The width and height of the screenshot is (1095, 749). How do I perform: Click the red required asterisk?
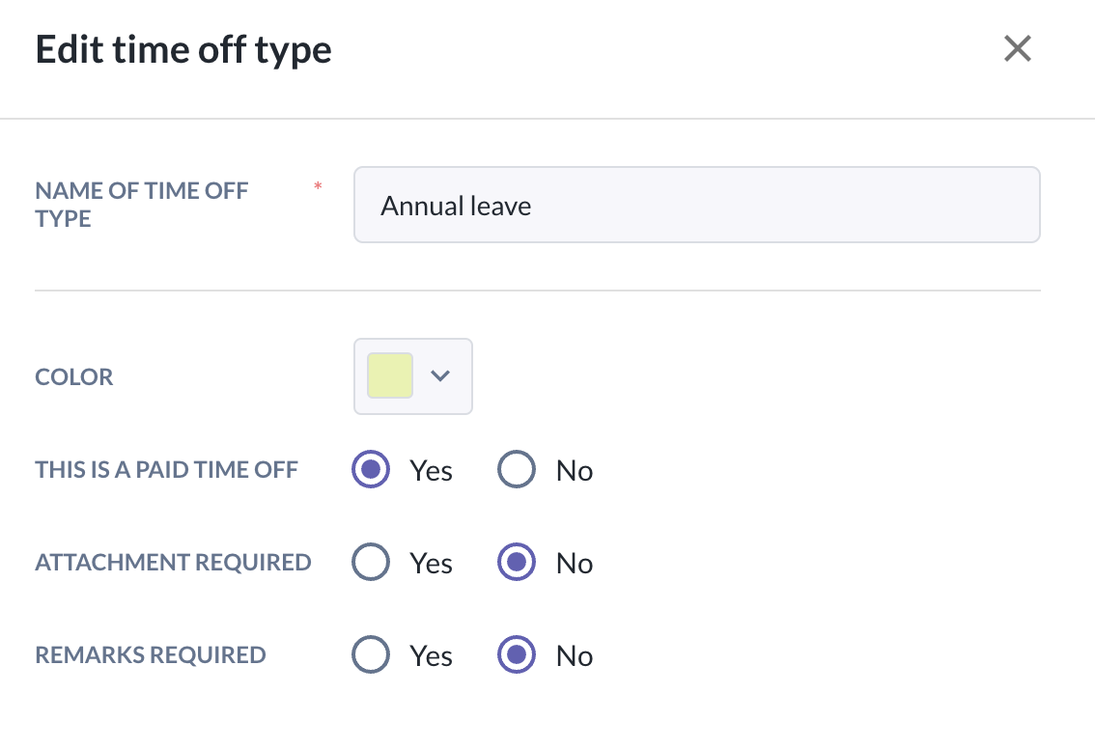pyautogui.click(x=318, y=185)
